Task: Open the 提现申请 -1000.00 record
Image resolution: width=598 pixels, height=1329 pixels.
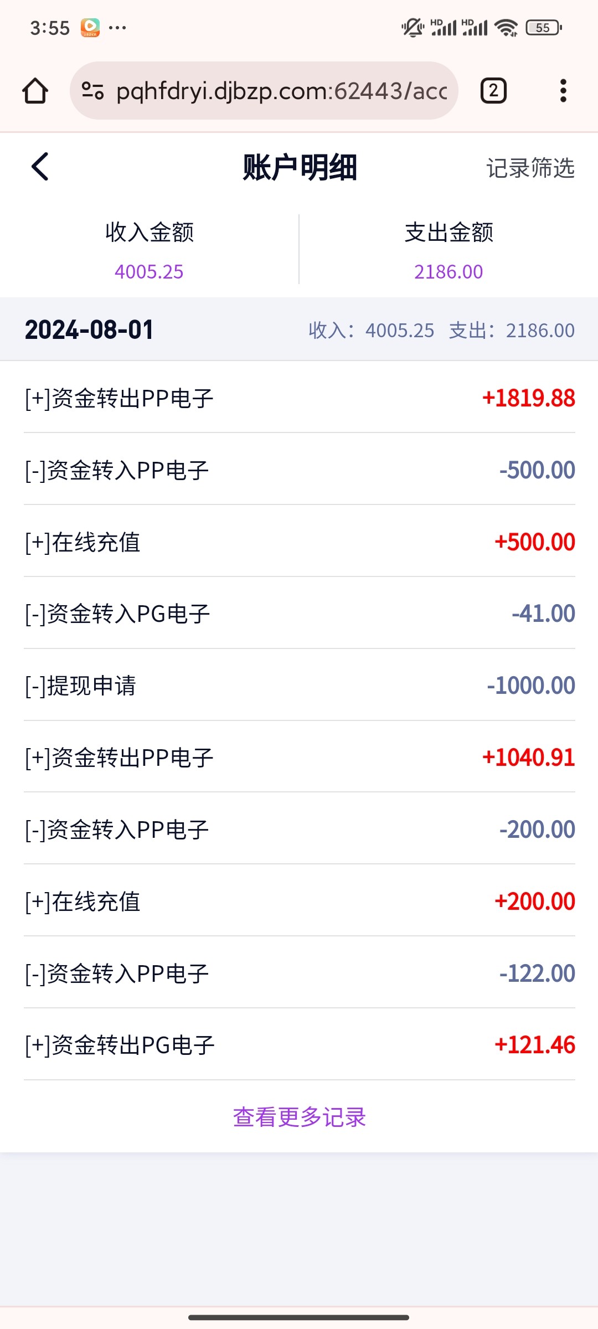Action: pos(299,686)
